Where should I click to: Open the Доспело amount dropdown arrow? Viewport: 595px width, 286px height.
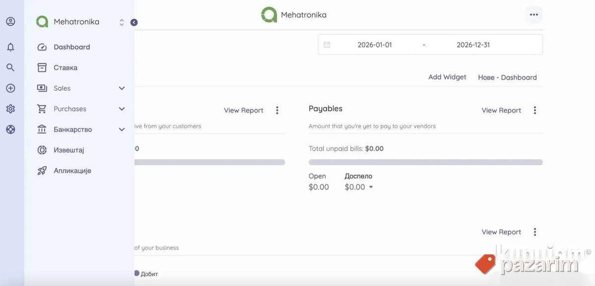(371, 187)
